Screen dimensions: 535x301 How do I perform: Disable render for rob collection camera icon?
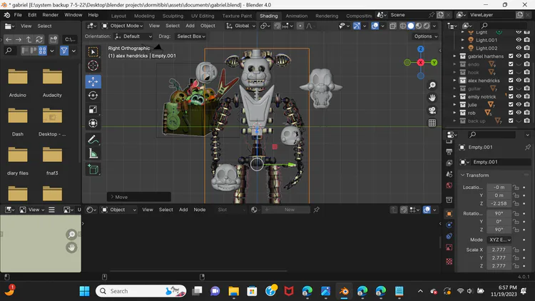[x=527, y=113]
